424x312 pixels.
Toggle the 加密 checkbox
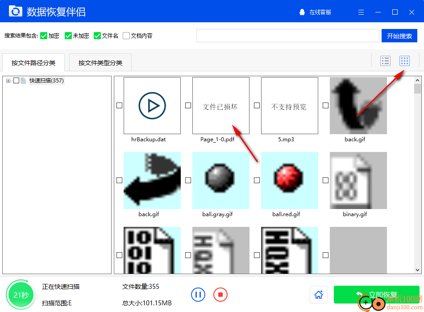(x=44, y=36)
